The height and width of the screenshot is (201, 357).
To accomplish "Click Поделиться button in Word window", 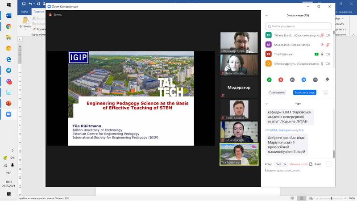I will point(344,12).
